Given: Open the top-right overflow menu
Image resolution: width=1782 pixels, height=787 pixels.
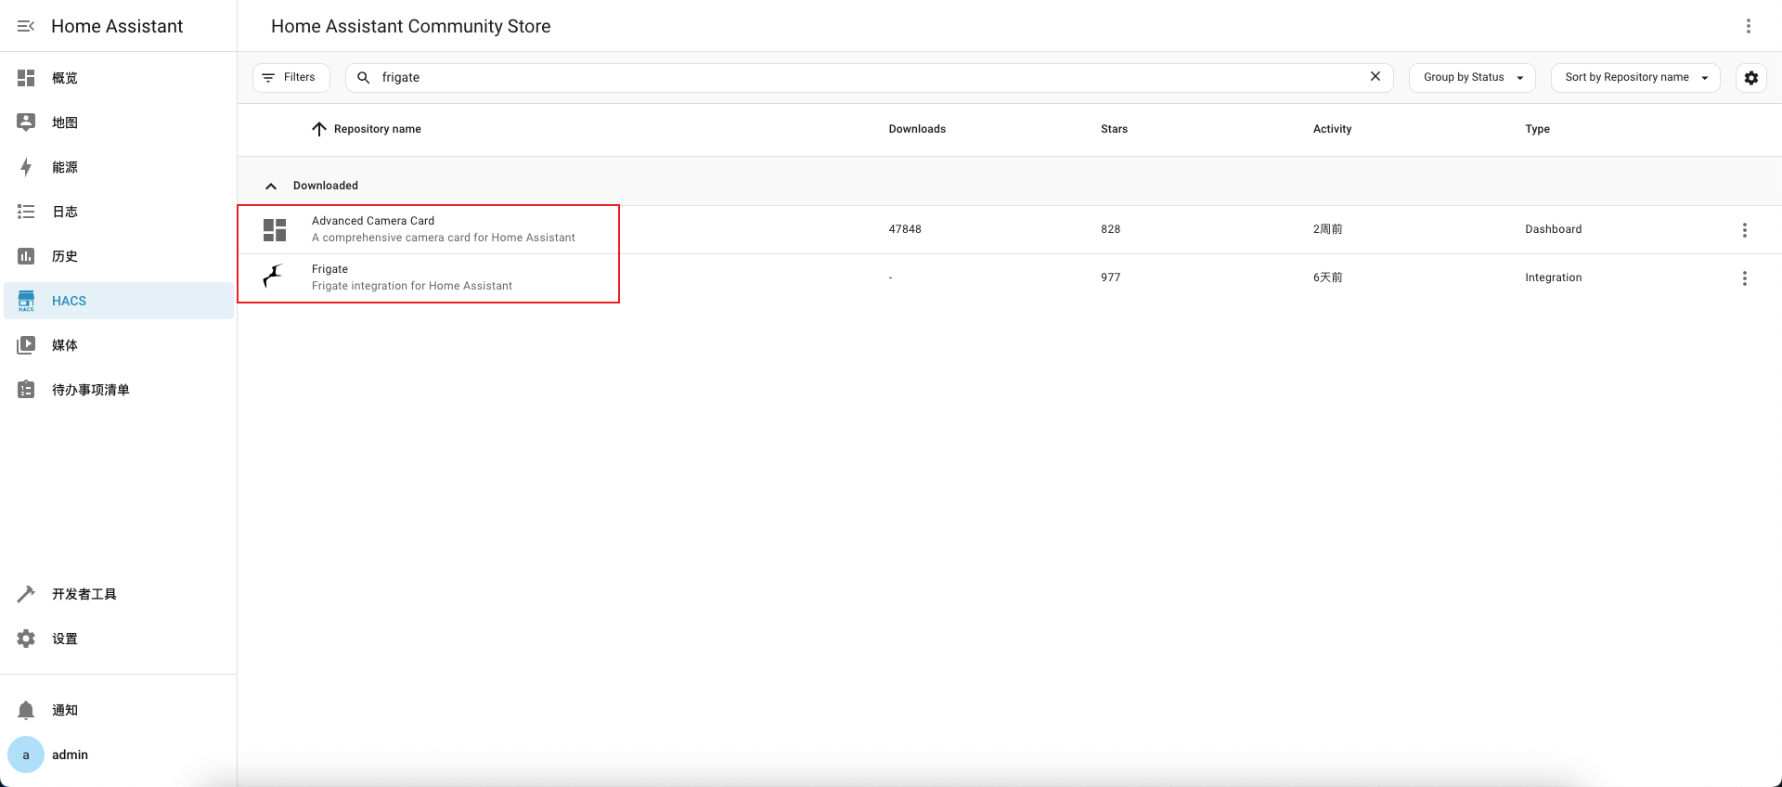Looking at the screenshot, I should pyautogui.click(x=1748, y=26).
